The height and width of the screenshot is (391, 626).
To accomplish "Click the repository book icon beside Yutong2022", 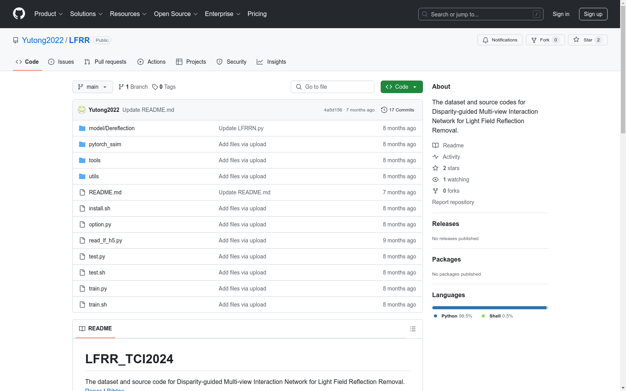I will coord(16,40).
